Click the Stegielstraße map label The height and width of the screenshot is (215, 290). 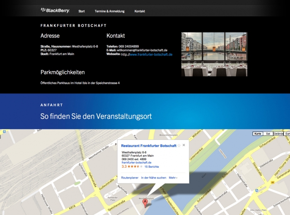coord(221,196)
